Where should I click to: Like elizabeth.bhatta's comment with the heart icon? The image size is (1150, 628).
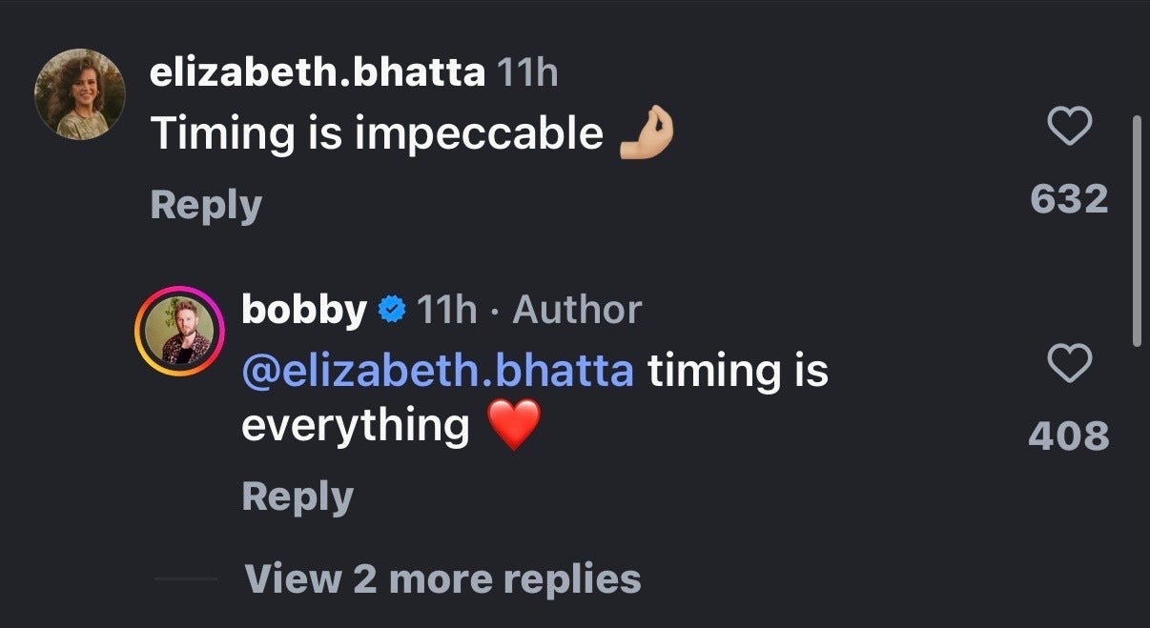click(1069, 128)
